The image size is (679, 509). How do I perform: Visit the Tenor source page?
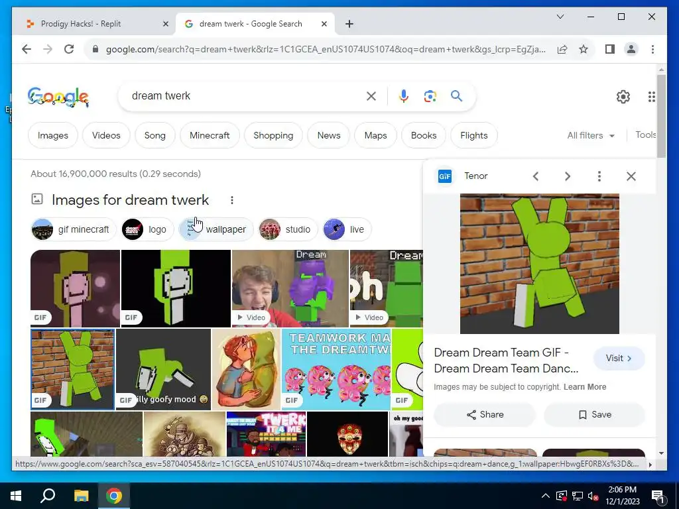619,359
